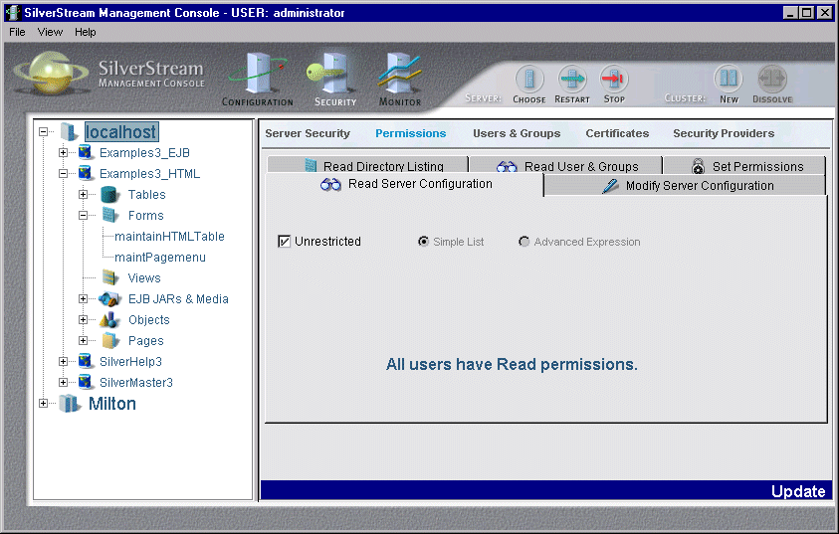Click the Examples3_EJB database icon
The width and height of the screenshot is (839, 534).
[85, 152]
